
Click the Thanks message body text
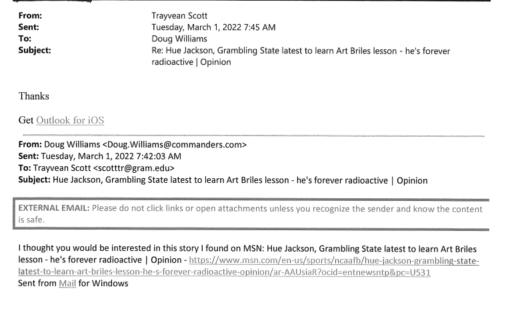coord(34,96)
